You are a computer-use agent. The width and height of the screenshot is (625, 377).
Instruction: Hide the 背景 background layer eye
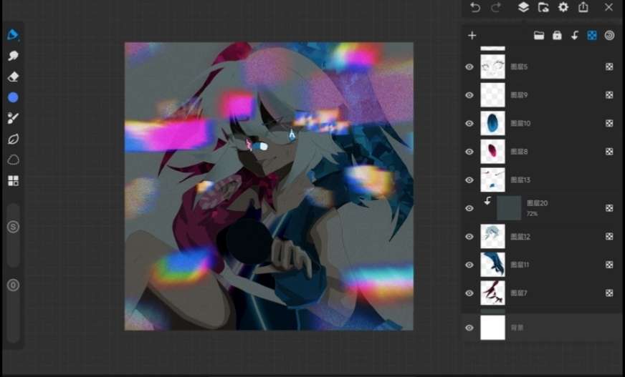(x=469, y=328)
